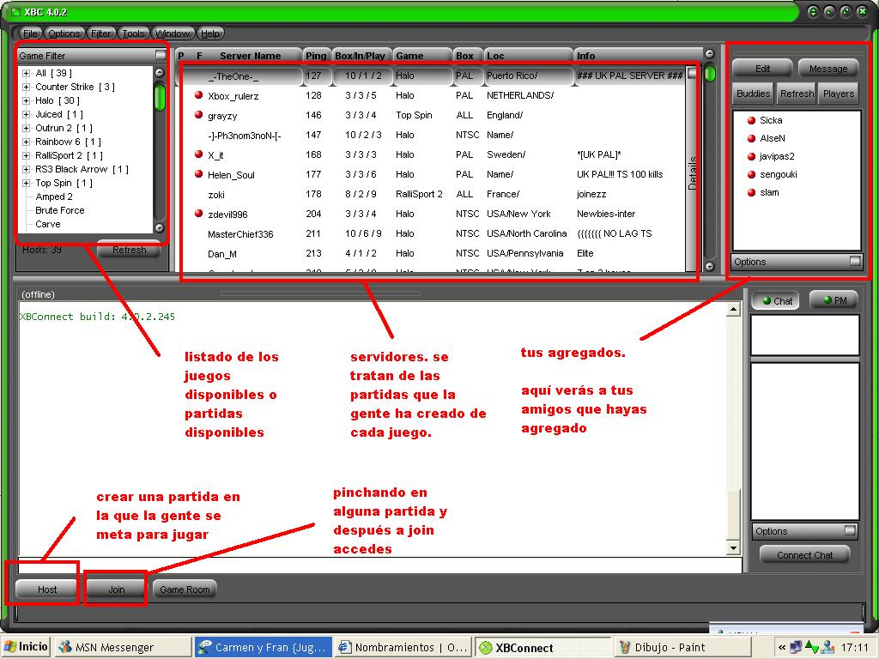Click the Host button
This screenshot has height=659, width=879.
[x=47, y=589]
